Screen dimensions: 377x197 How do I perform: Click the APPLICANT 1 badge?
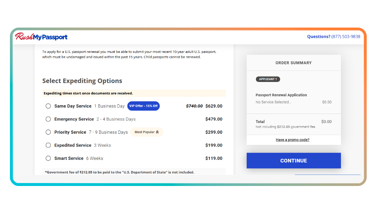tap(268, 79)
